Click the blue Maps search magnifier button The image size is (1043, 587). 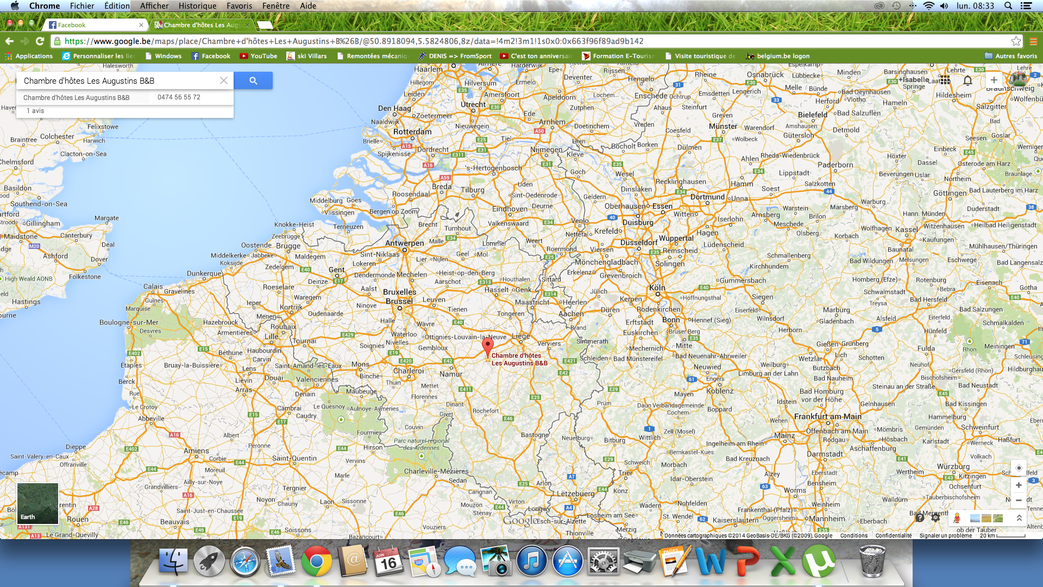tap(253, 80)
